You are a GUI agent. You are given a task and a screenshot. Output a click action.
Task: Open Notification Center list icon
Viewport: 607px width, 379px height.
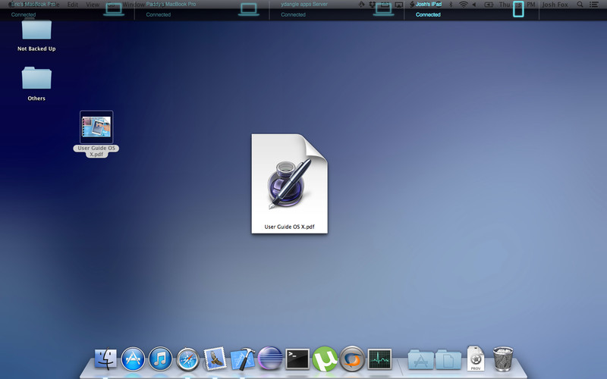[x=593, y=5]
